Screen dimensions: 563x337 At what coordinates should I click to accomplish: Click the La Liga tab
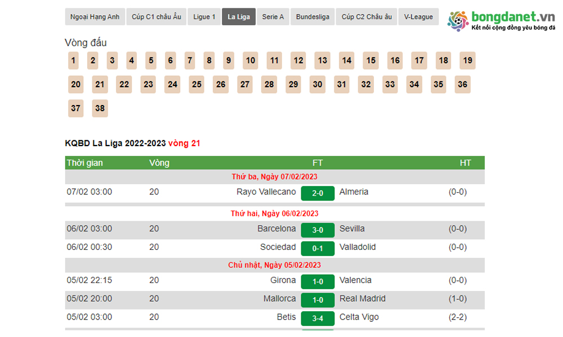(239, 17)
